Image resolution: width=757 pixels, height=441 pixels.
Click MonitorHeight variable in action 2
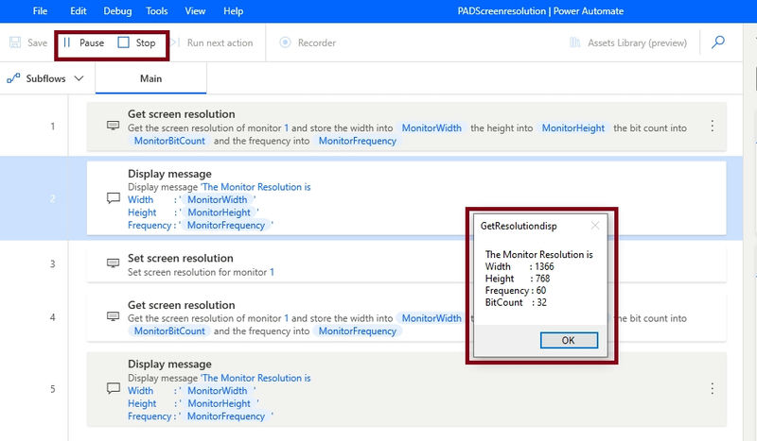(x=220, y=212)
